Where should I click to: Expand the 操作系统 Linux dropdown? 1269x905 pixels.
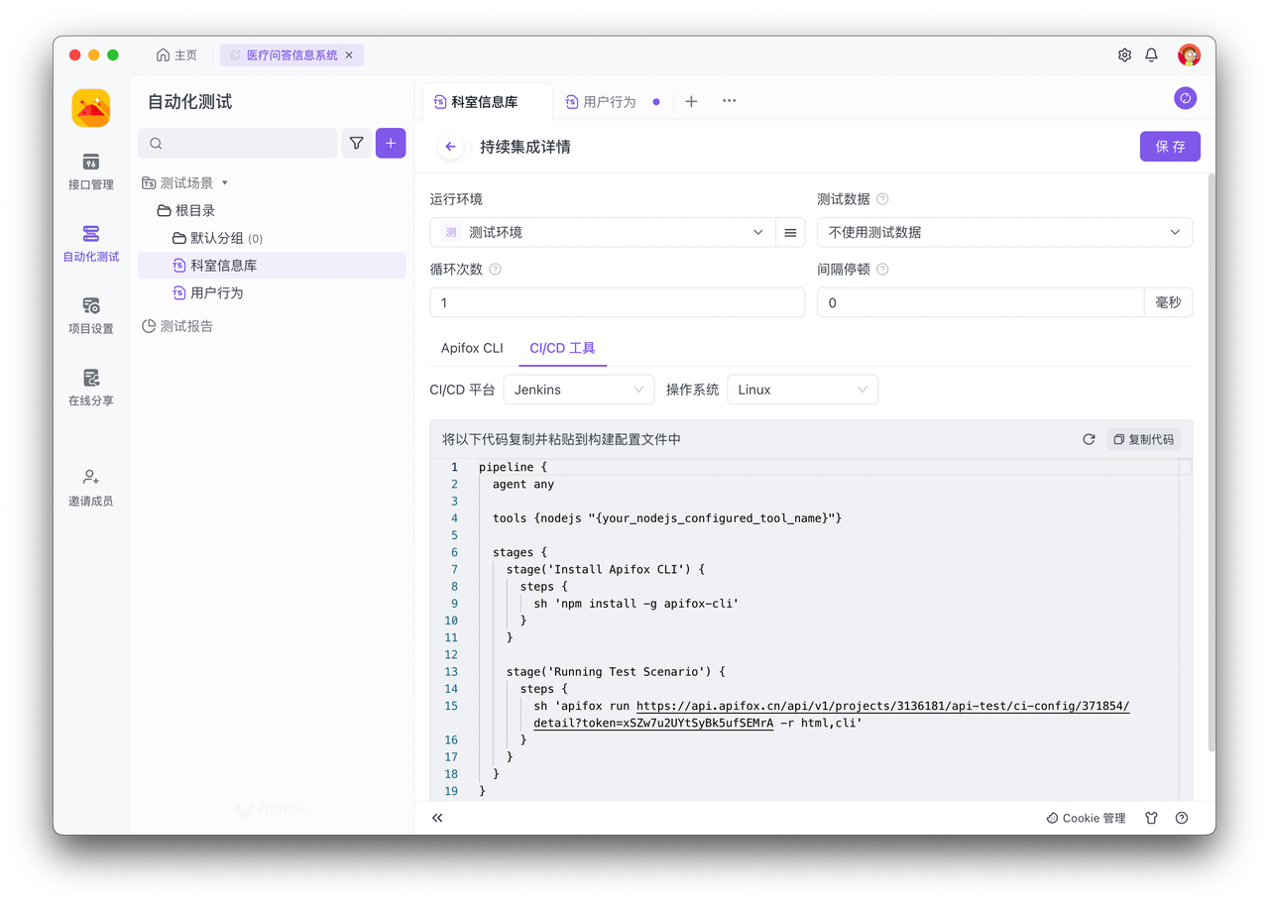802,390
